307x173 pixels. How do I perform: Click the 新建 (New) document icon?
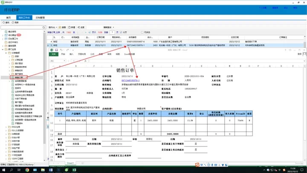click(x=72, y=26)
